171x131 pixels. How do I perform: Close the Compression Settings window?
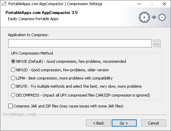coord(164,4)
